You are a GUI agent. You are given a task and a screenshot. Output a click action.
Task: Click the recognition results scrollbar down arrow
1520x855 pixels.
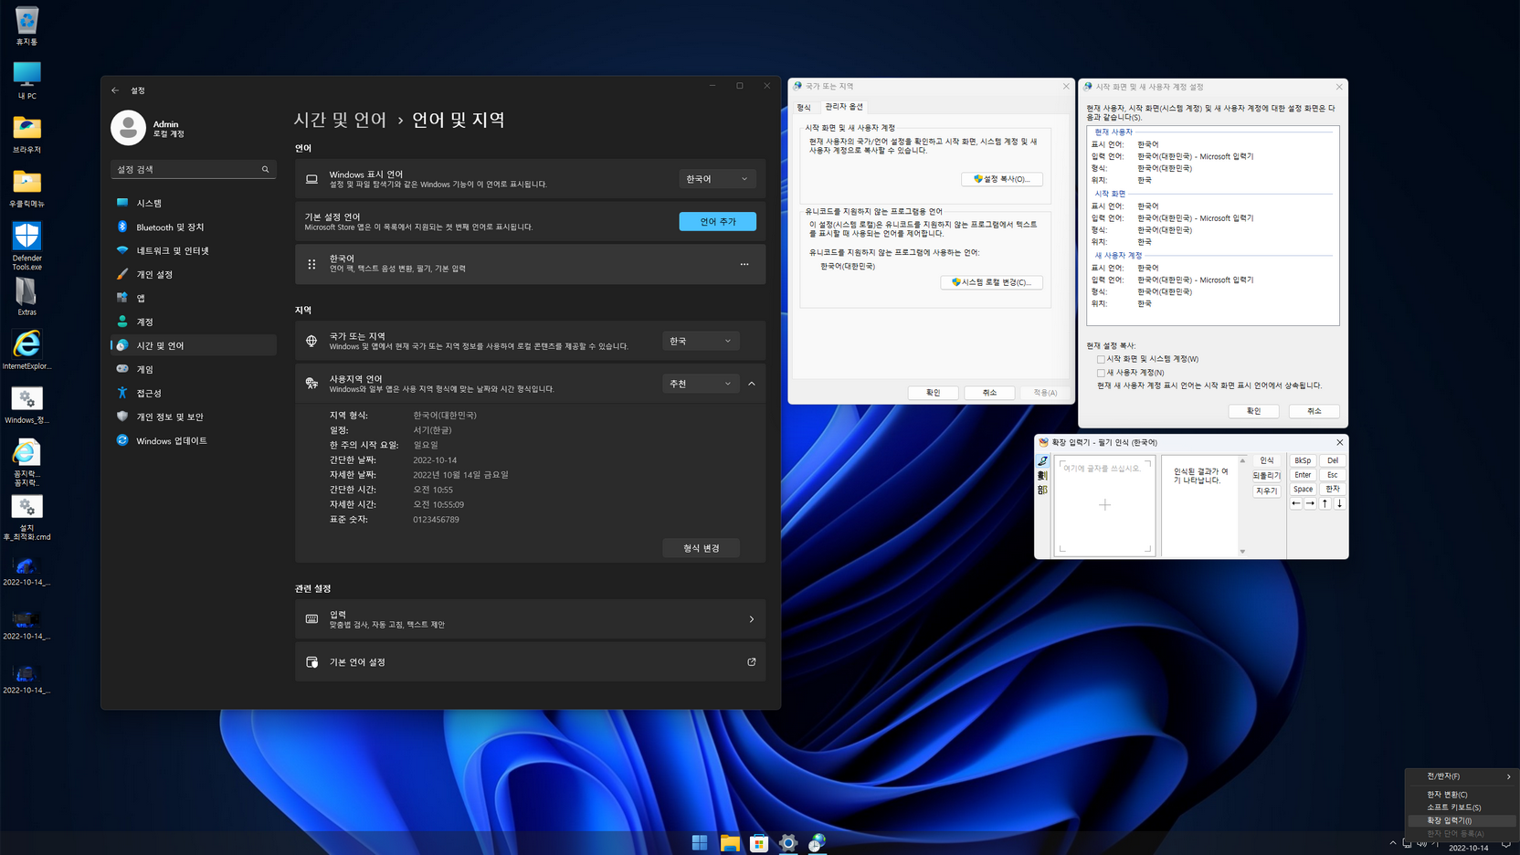click(x=1242, y=552)
